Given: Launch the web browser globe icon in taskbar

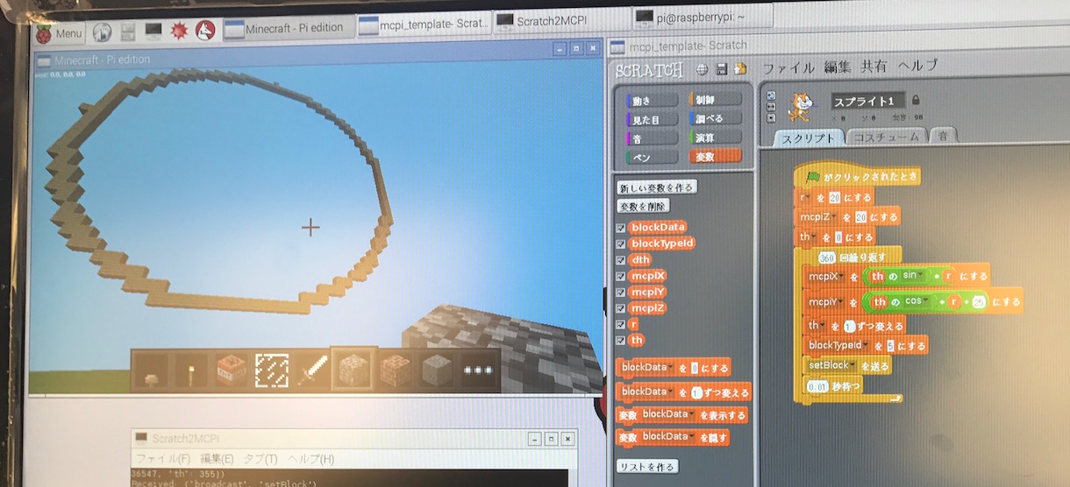Looking at the screenshot, I should click(103, 33).
